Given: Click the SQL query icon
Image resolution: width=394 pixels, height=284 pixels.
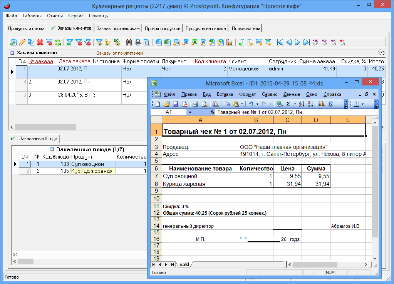Looking at the screenshot, I should pos(117,42).
